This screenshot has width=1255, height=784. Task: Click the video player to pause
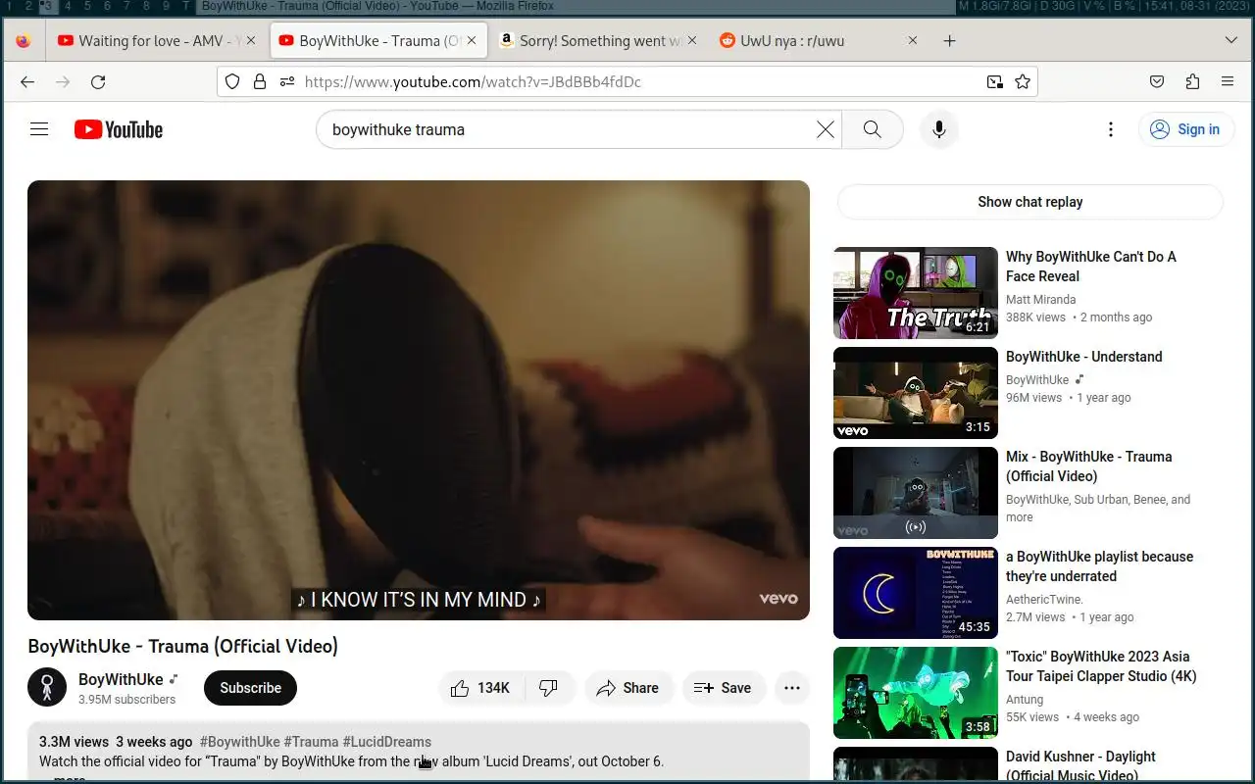[x=419, y=400]
